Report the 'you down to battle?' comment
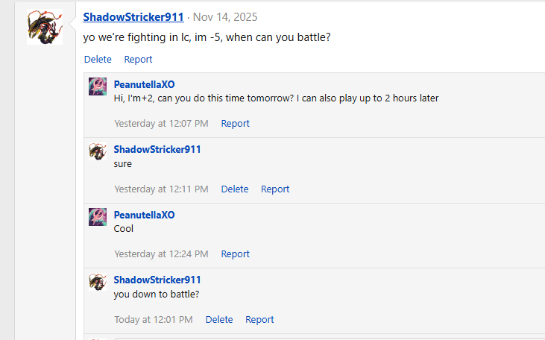Viewport: 545px width, 340px height. 259,320
